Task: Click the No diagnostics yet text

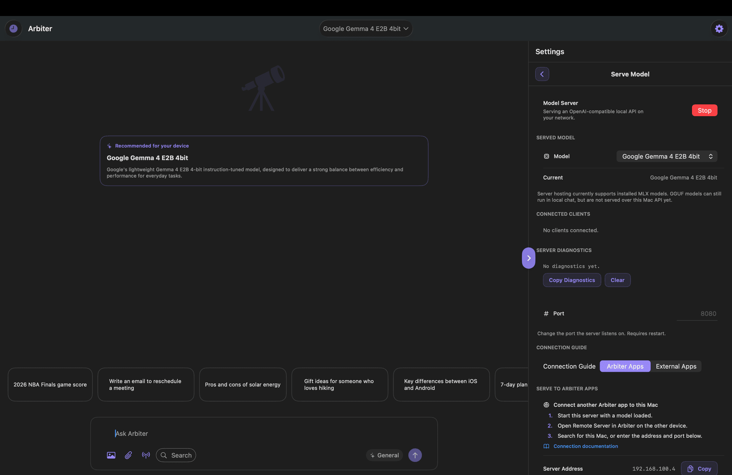Action: tap(571, 266)
